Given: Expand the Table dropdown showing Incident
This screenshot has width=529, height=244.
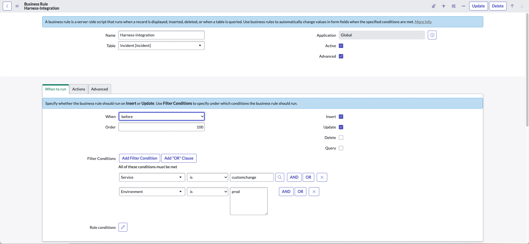Looking at the screenshot, I should click(161, 45).
